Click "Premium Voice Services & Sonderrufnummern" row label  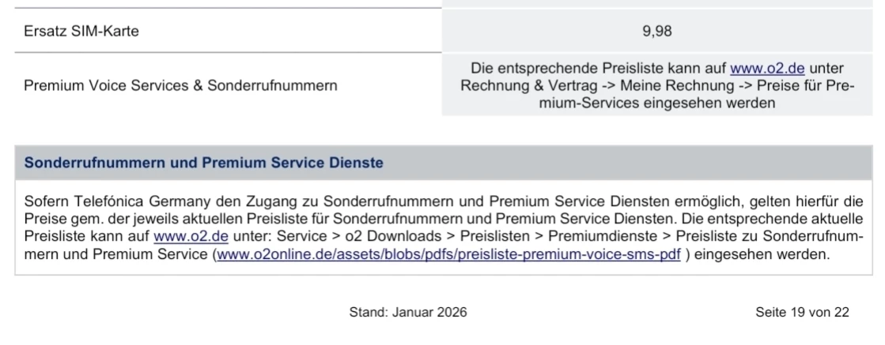[x=180, y=85]
